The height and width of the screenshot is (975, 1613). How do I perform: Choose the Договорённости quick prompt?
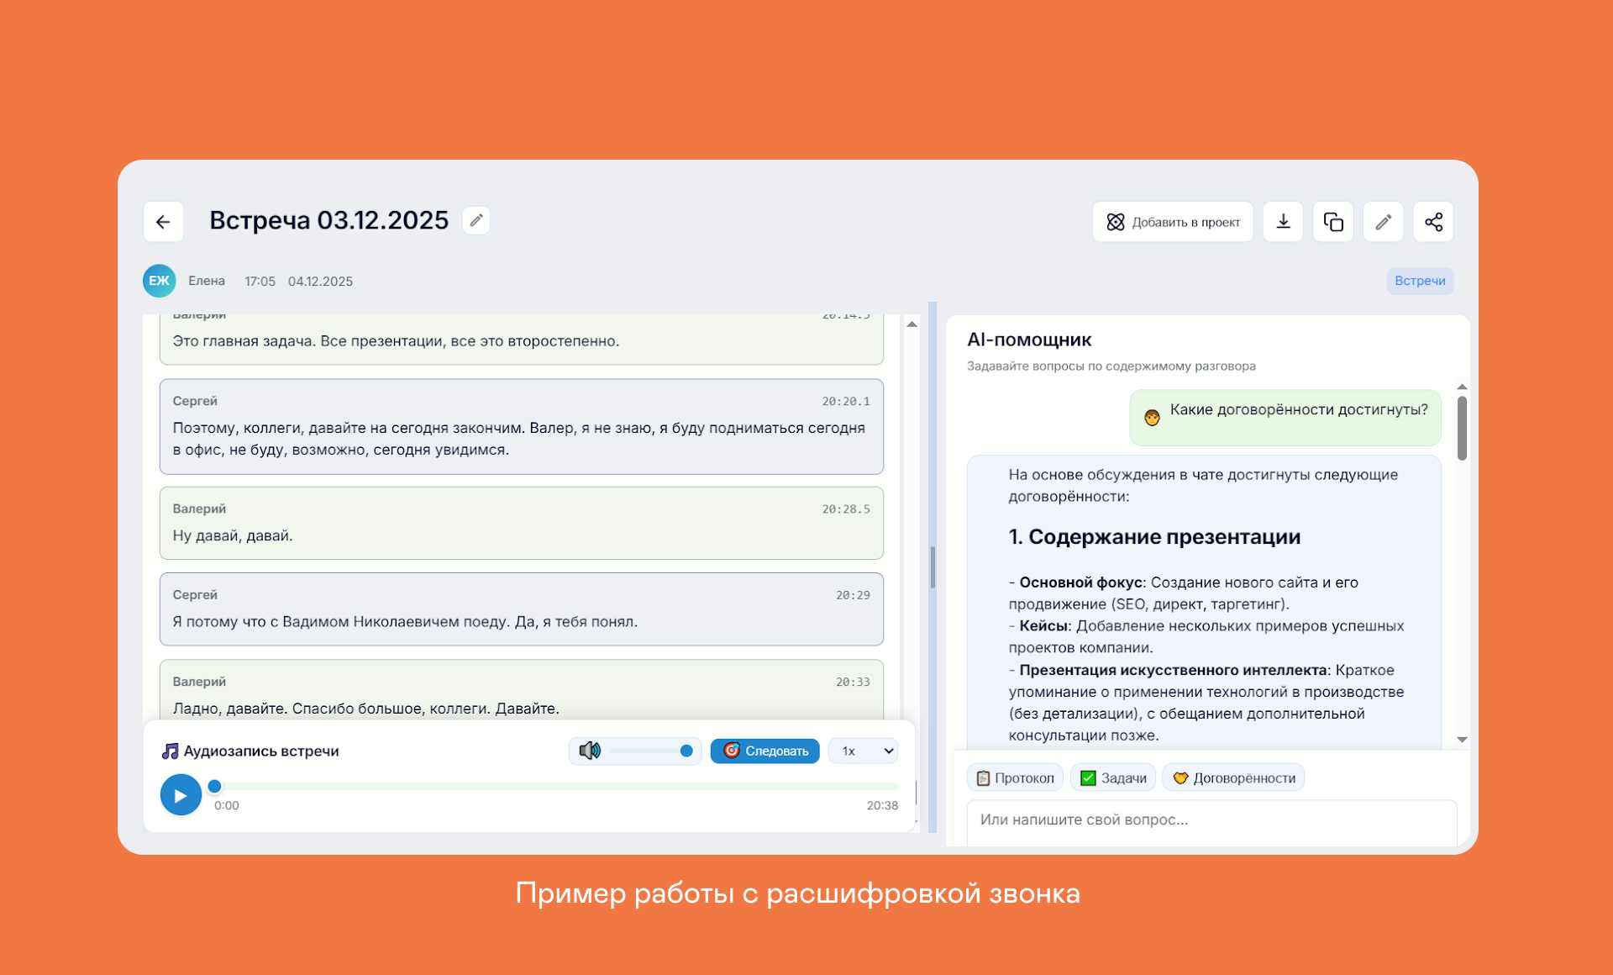[x=1233, y=778]
